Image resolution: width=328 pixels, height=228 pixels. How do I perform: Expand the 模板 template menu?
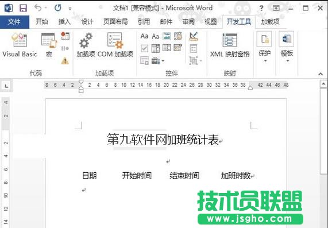[x=287, y=47]
